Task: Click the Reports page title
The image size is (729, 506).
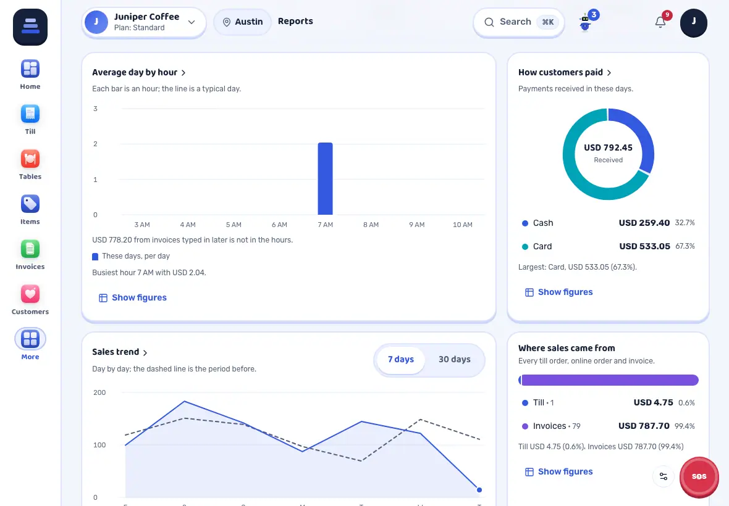Action: tap(295, 22)
